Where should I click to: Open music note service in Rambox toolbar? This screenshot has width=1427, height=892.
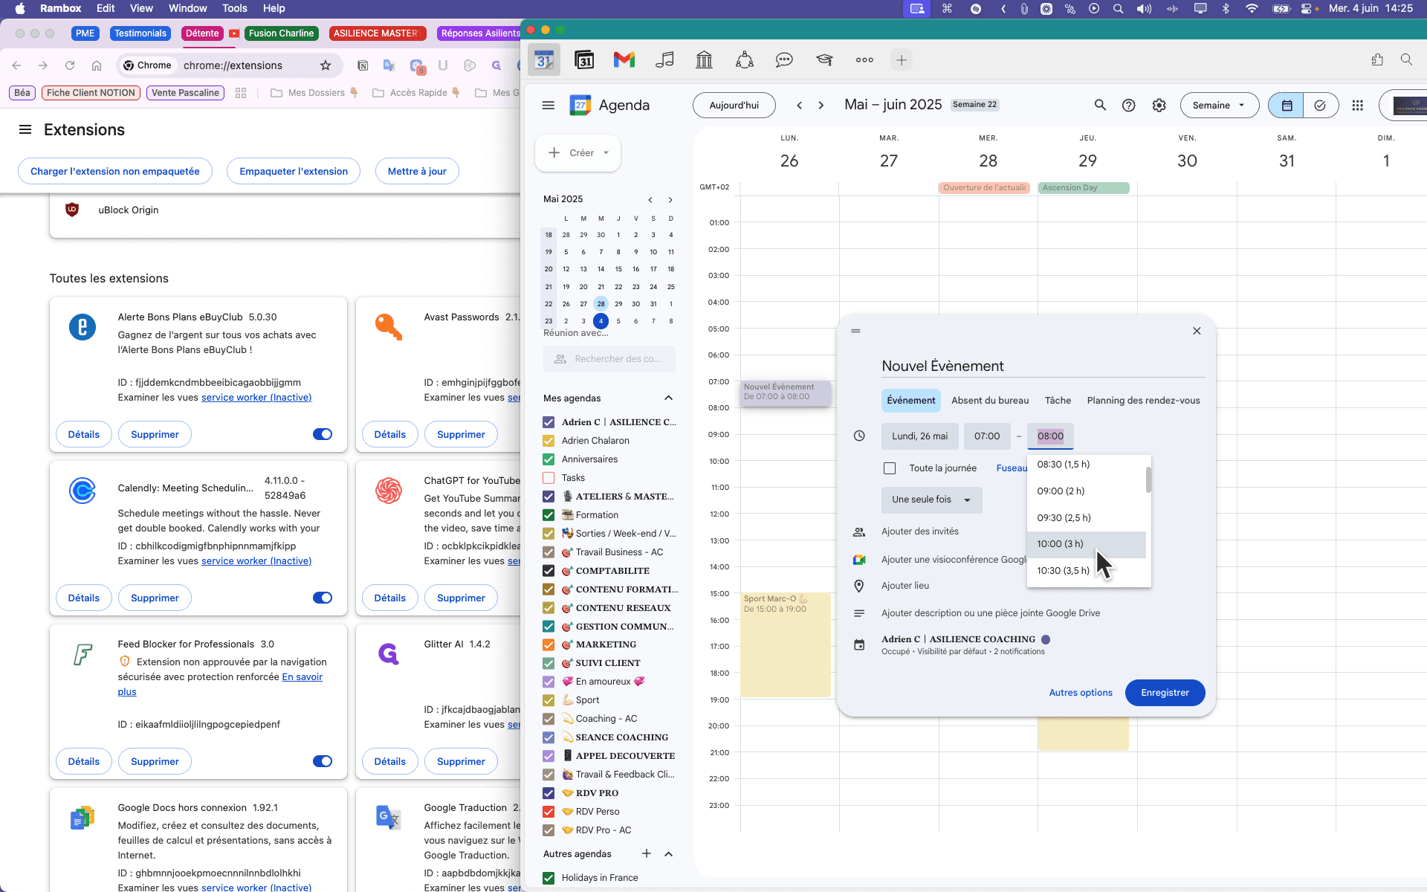click(664, 60)
